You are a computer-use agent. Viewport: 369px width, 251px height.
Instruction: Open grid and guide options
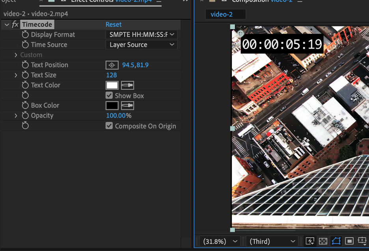362,241
